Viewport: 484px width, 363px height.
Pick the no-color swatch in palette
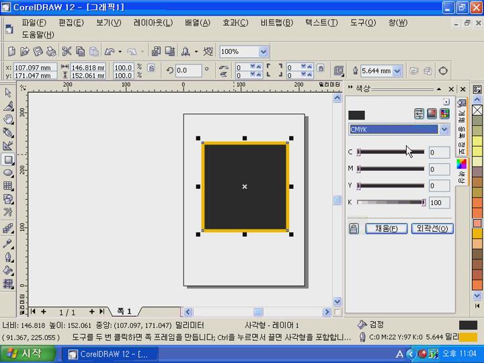pos(477,110)
